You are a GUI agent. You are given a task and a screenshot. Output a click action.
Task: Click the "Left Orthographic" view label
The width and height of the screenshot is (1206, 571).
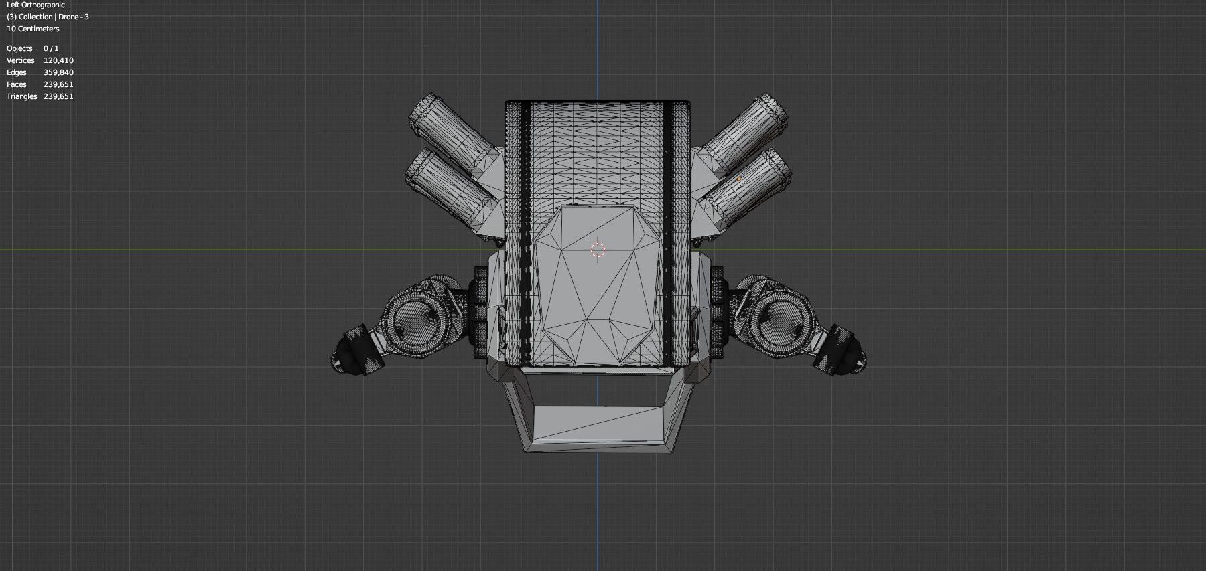pos(36,5)
